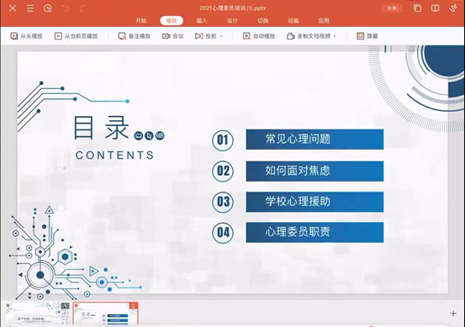Select the 设计 tab
This screenshot has height=327, width=465.
click(232, 20)
